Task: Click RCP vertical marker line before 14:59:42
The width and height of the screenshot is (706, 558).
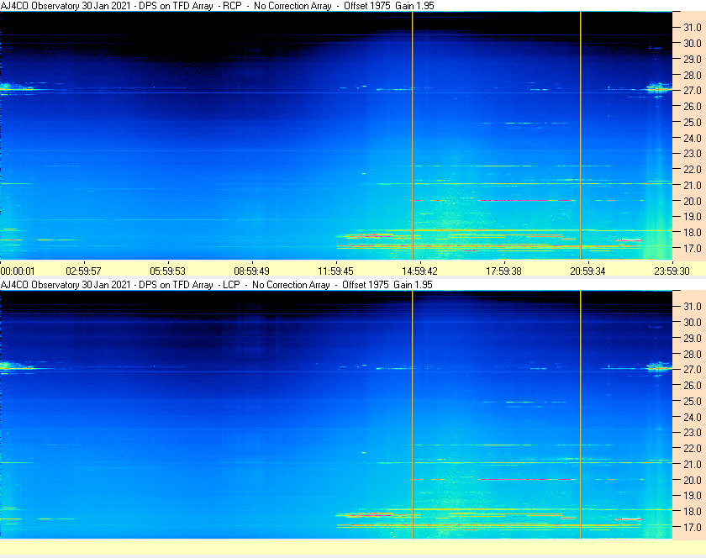Action: click(x=413, y=135)
